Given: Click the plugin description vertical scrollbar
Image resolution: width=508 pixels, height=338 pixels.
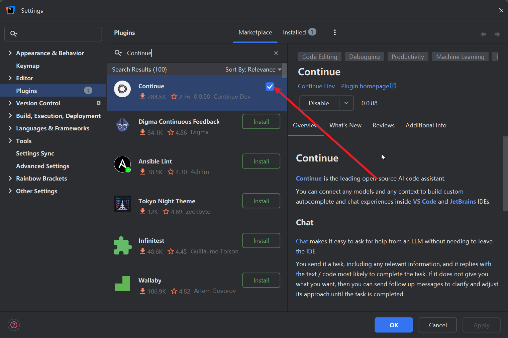Looking at the screenshot, I should (505, 174).
